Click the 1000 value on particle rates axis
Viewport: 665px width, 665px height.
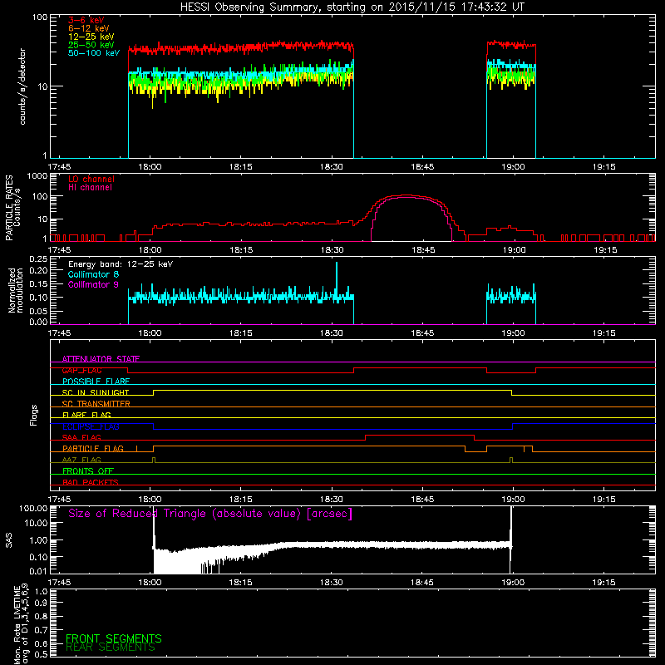(37, 175)
